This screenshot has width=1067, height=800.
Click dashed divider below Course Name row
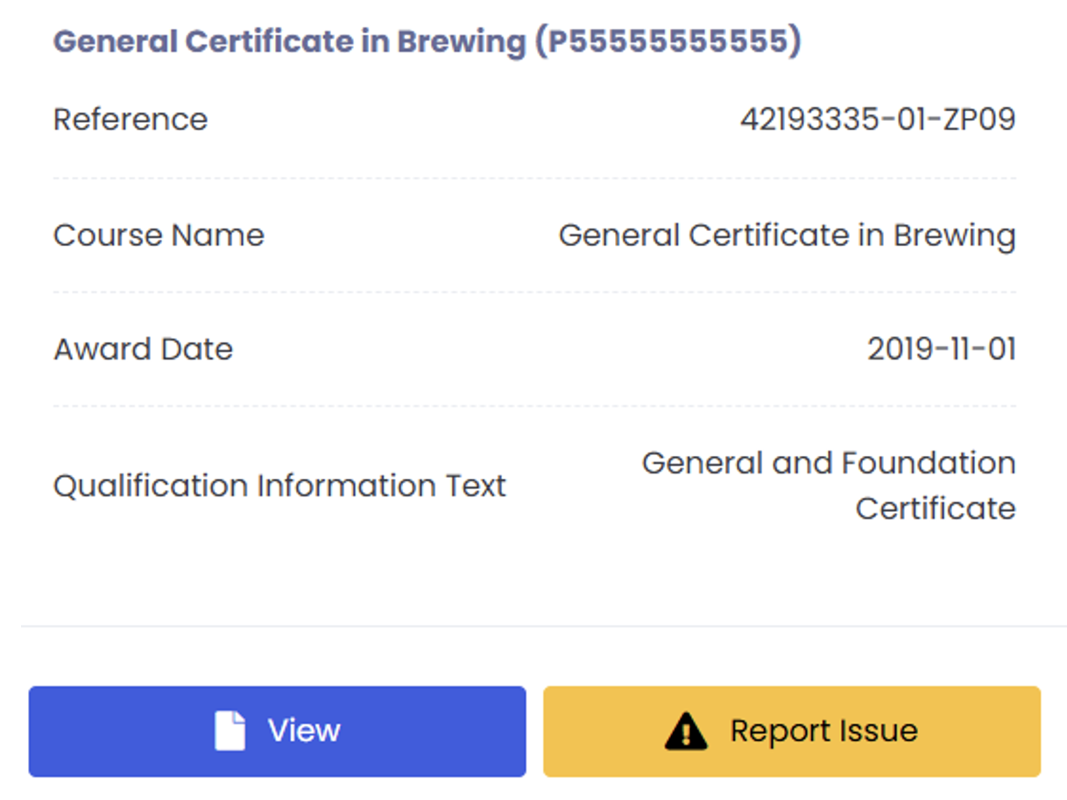coord(534,292)
